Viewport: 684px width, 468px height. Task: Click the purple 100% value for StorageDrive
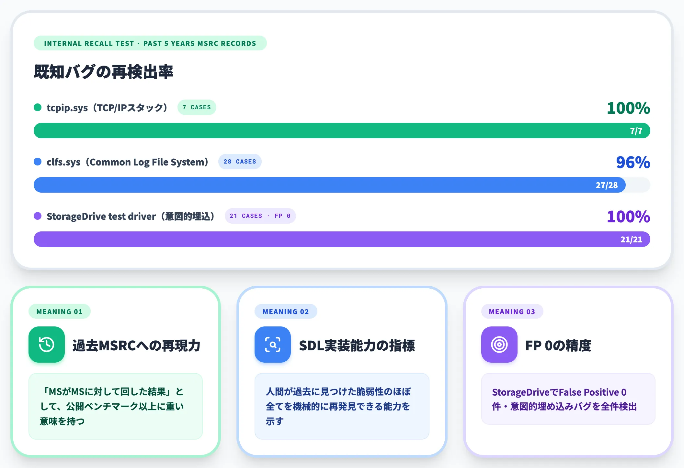coord(629,217)
